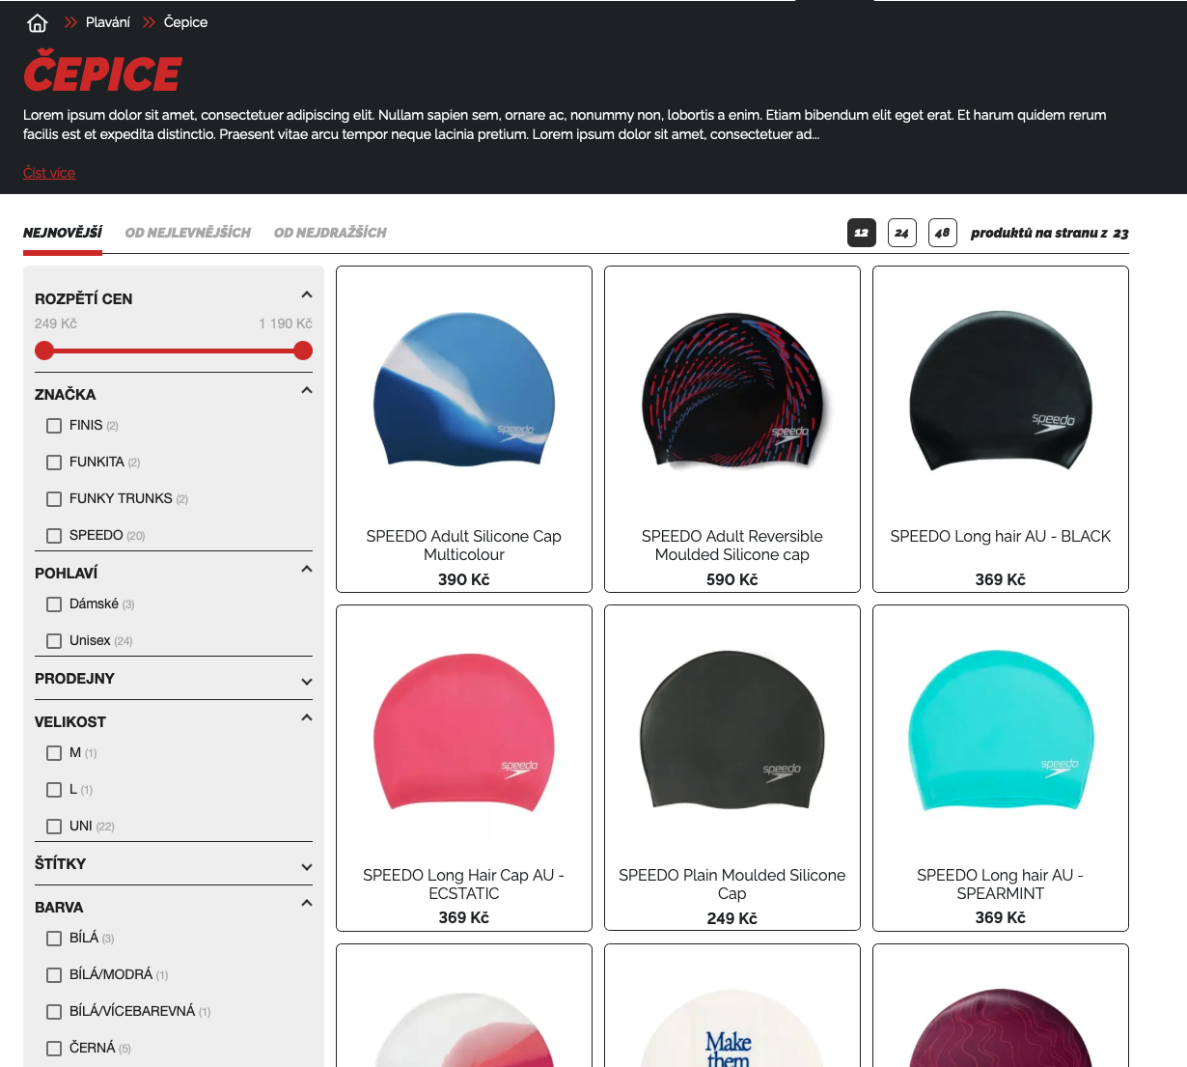Switch to the Nejnovější sorting tab

coord(63,233)
